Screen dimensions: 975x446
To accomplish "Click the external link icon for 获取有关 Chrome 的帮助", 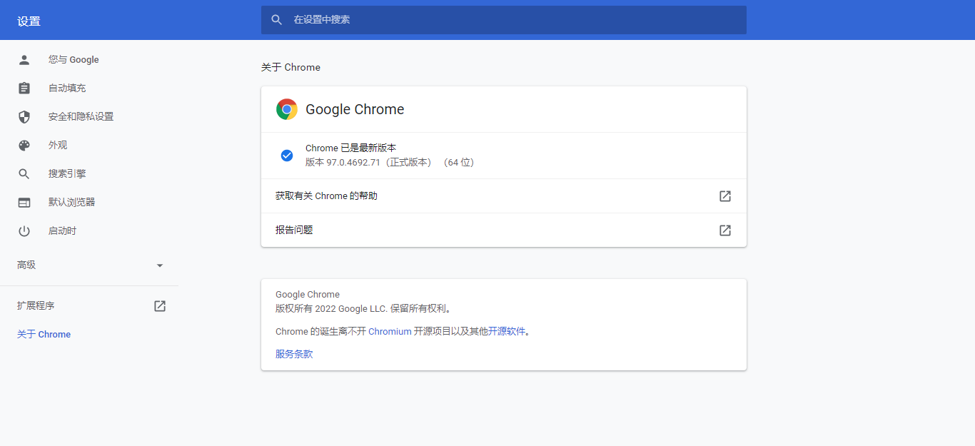I will click(x=725, y=196).
